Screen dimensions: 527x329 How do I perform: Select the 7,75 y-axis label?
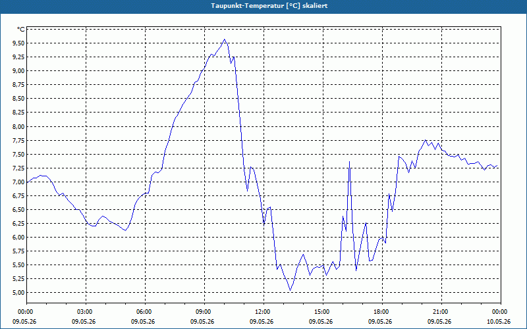click(x=18, y=141)
